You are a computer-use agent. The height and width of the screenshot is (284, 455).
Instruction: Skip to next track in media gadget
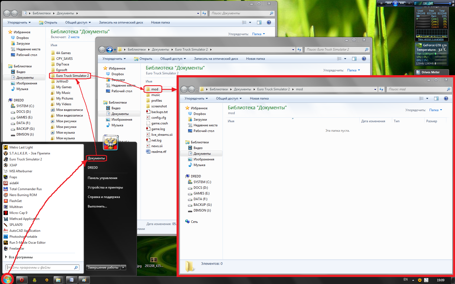point(402,3)
